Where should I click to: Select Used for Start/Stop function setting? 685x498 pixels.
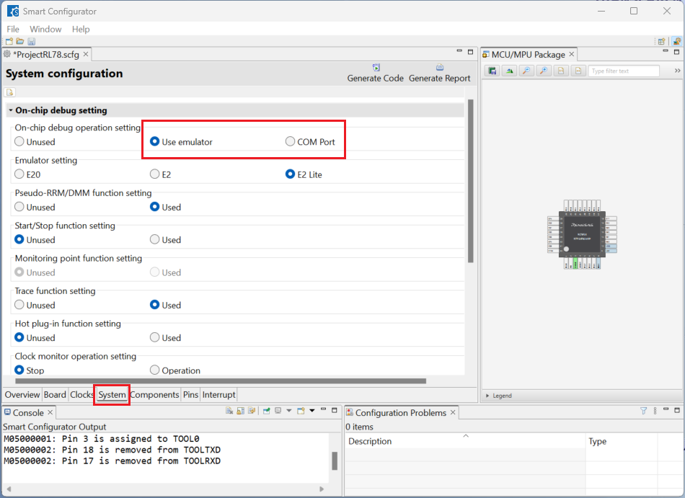pos(166,240)
